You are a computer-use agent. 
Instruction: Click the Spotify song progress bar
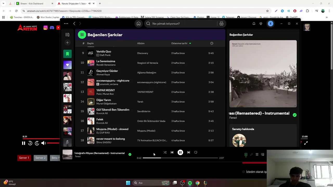180,158
